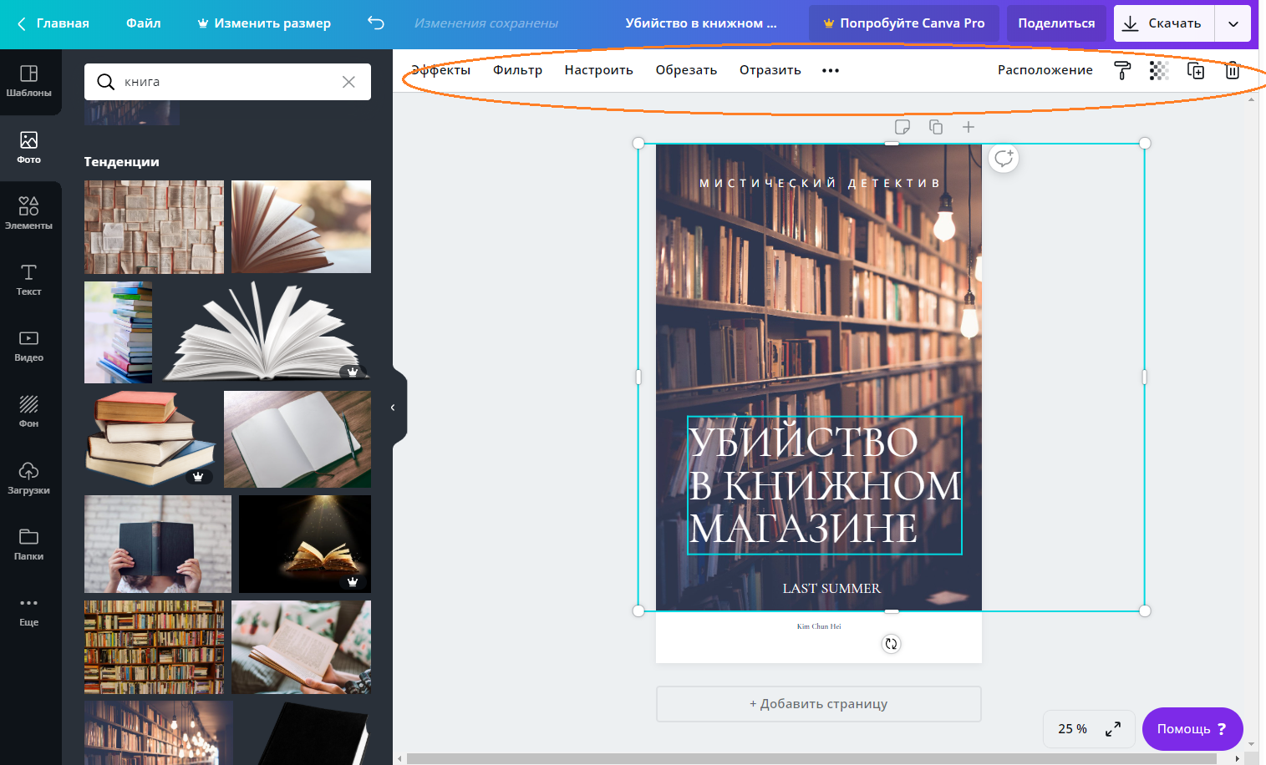Clear the search field with X icon
This screenshot has width=1266, height=765.
coord(348,82)
